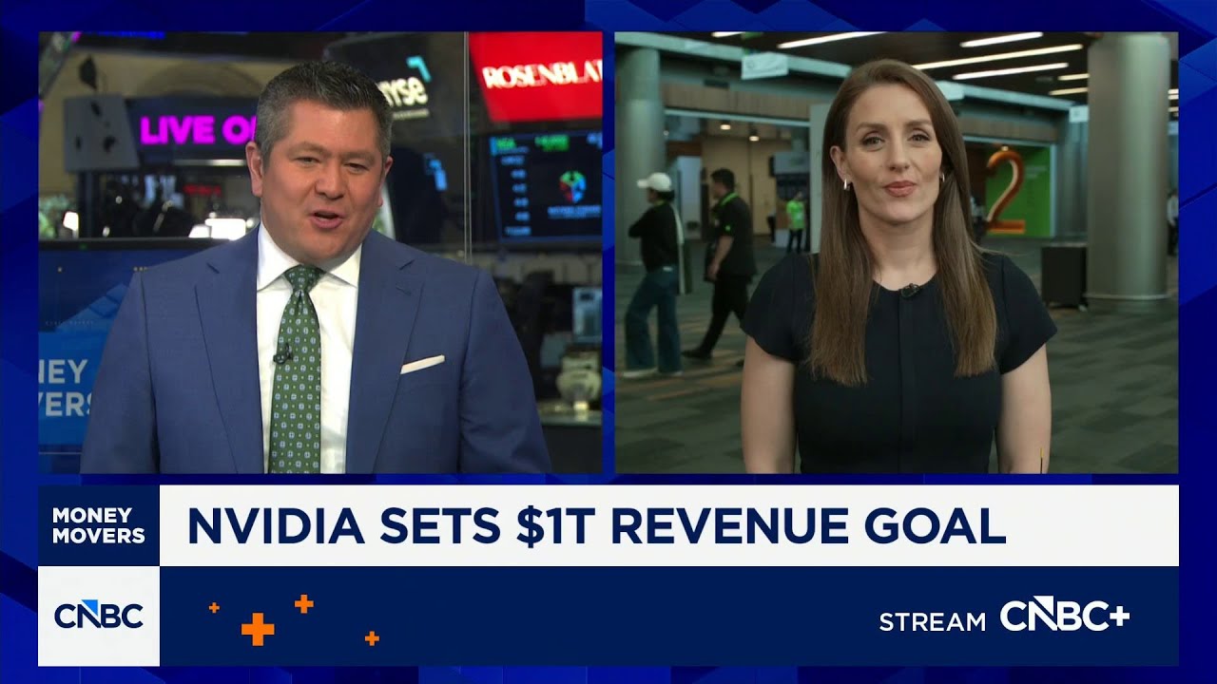
Task: Click the male anchor's video panel
Action: pos(320,253)
